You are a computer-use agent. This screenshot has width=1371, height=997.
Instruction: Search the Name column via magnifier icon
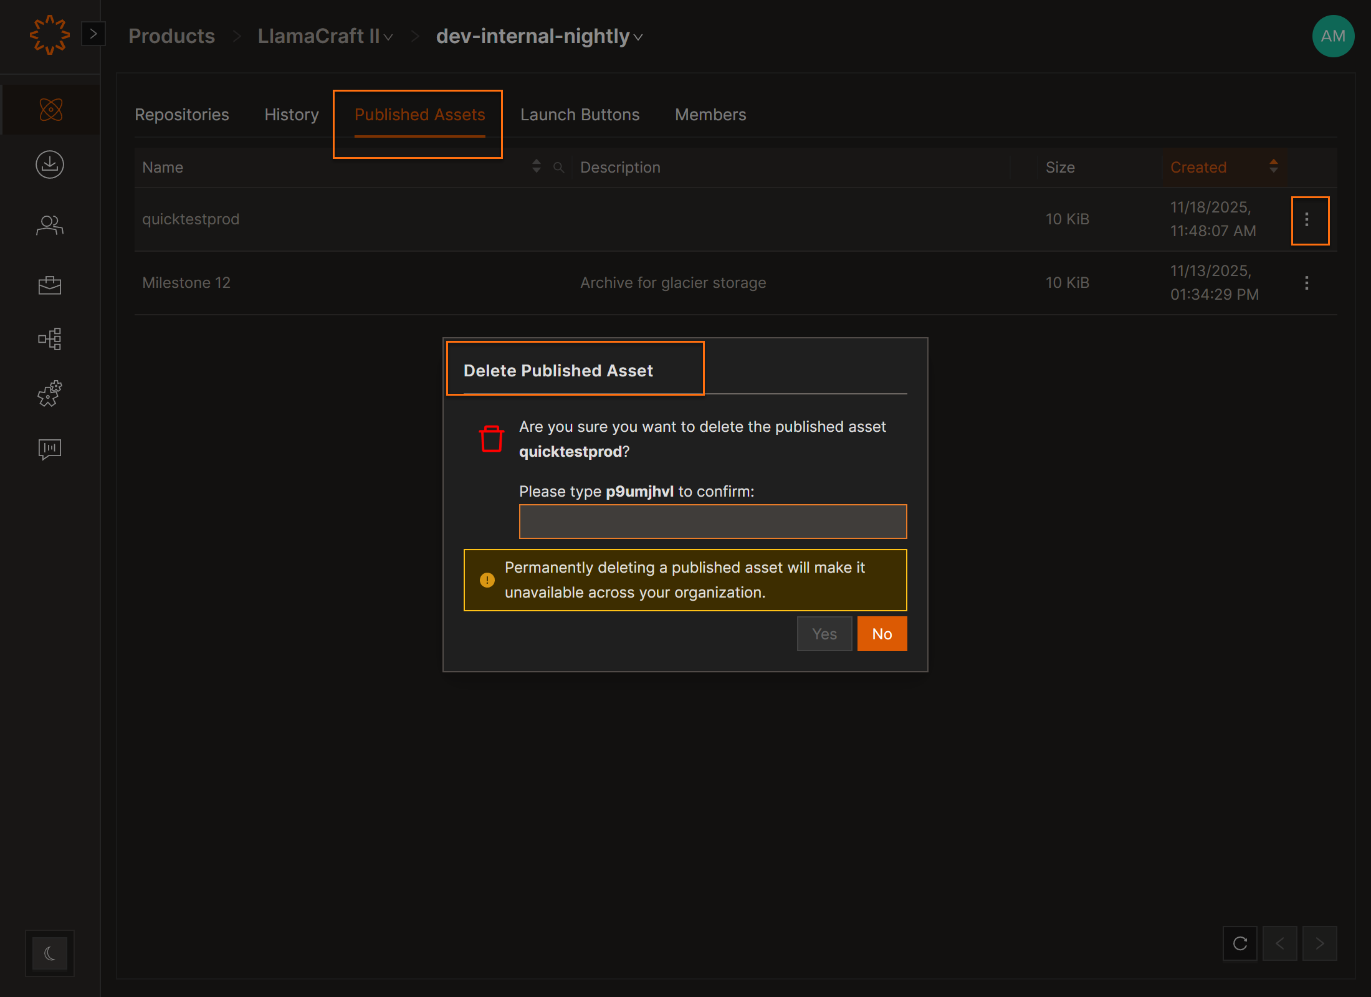[x=559, y=167]
